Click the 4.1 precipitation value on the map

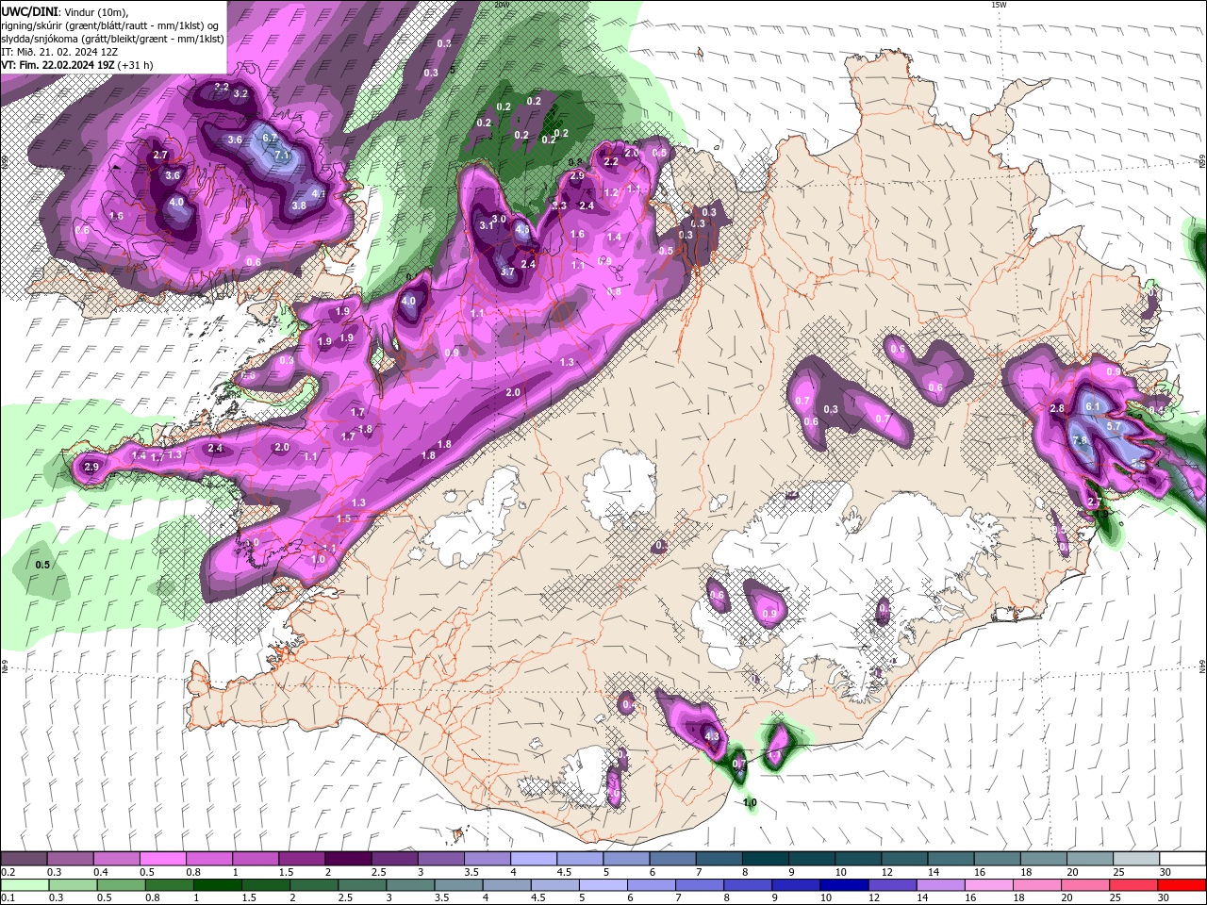tap(319, 194)
